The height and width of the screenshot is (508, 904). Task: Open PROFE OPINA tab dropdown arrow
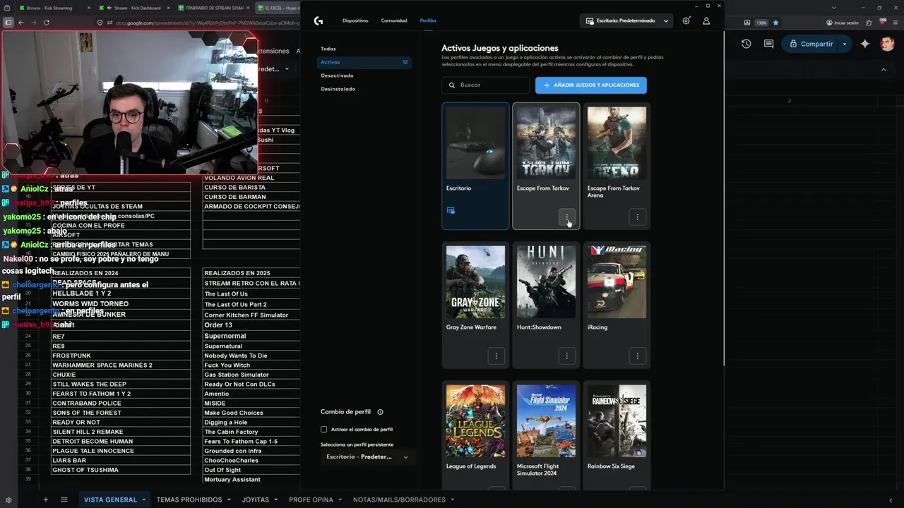(340, 500)
